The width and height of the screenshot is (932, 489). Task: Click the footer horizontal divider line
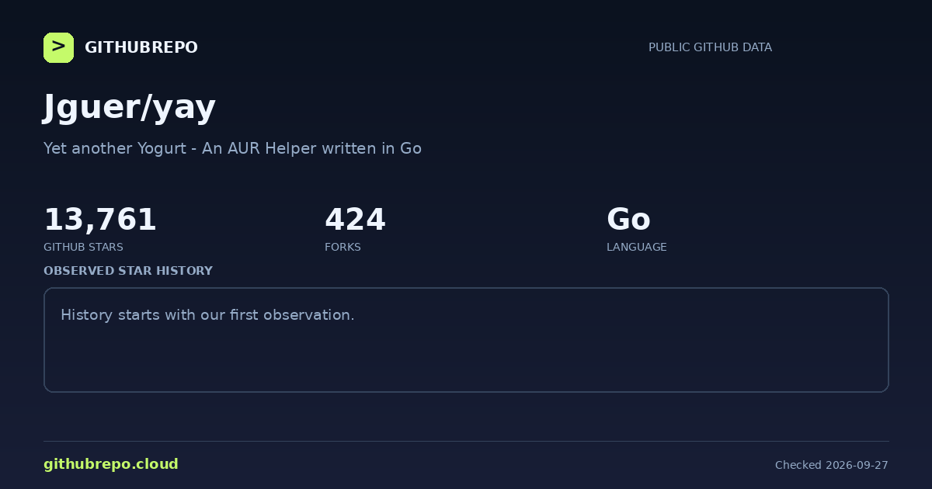[x=466, y=441]
